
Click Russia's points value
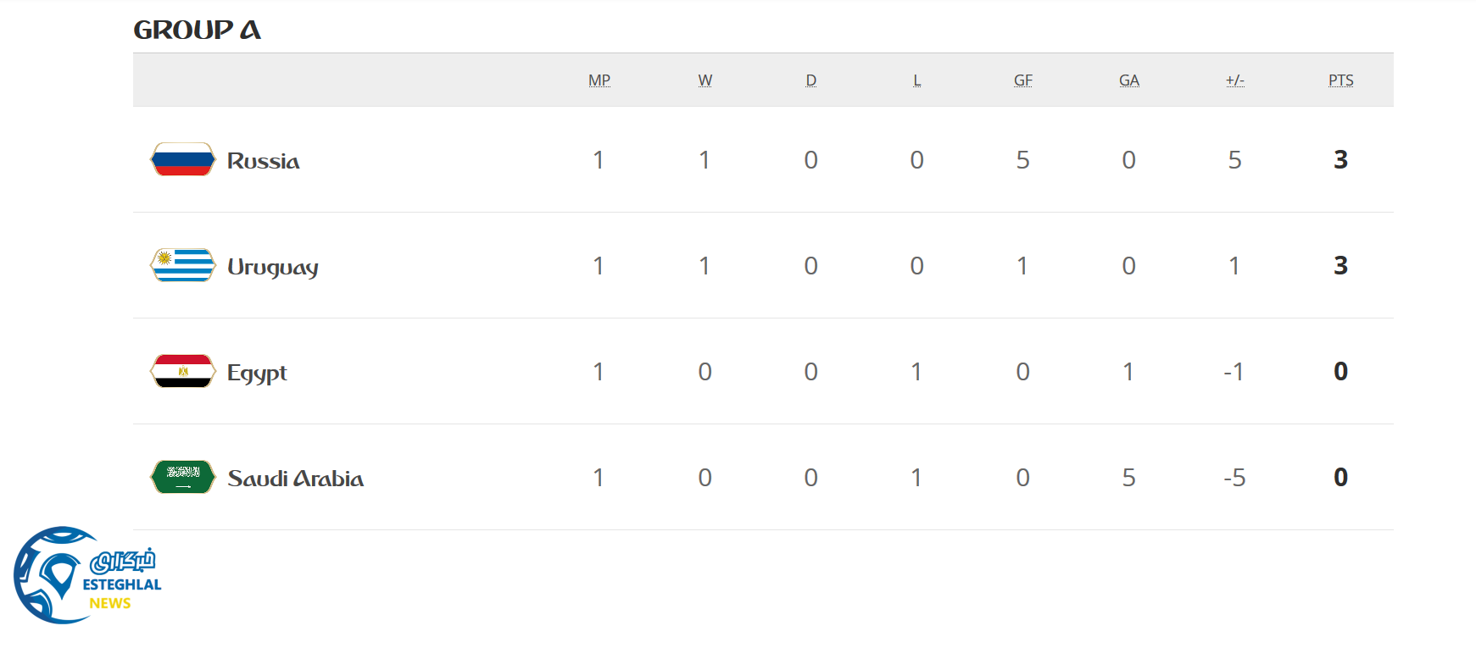click(1340, 159)
